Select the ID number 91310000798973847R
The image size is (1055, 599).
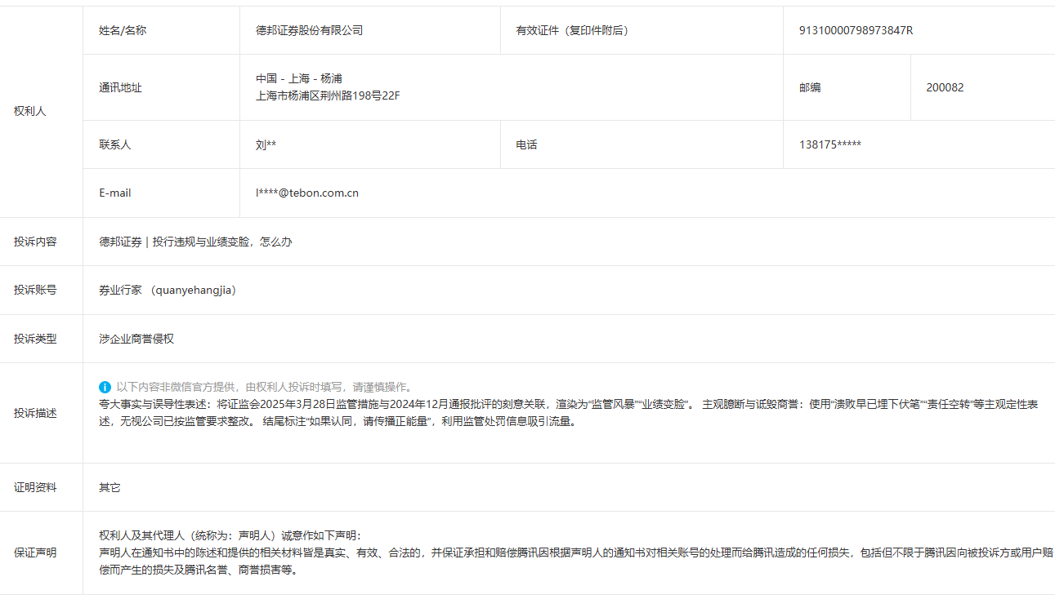click(856, 30)
